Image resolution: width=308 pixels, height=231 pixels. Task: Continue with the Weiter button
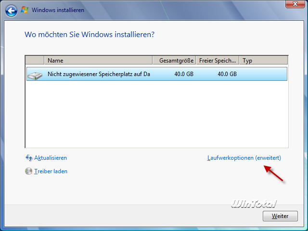280,216
